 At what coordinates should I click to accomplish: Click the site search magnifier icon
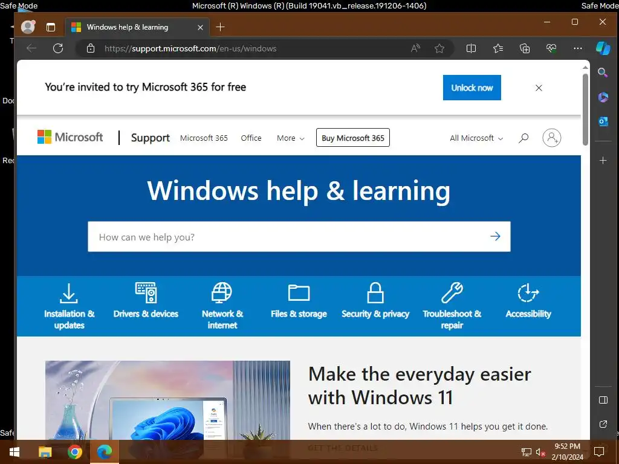click(523, 138)
